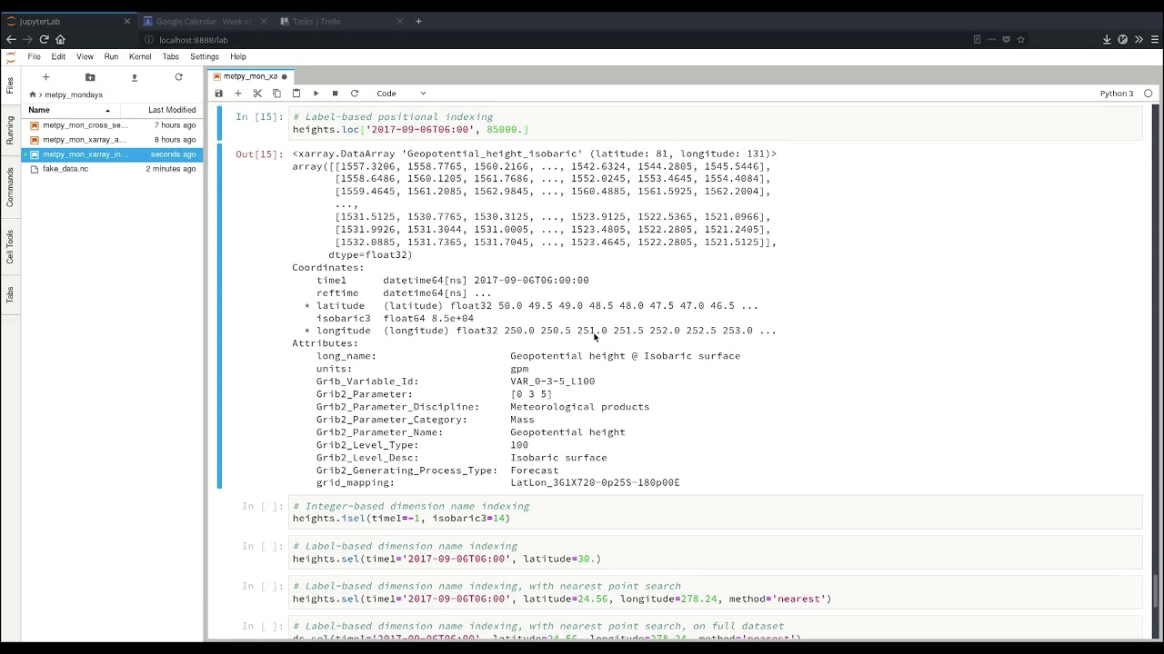Open a new launcher in file browser
The width and height of the screenshot is (1164, 654).
tap(45, 77)
